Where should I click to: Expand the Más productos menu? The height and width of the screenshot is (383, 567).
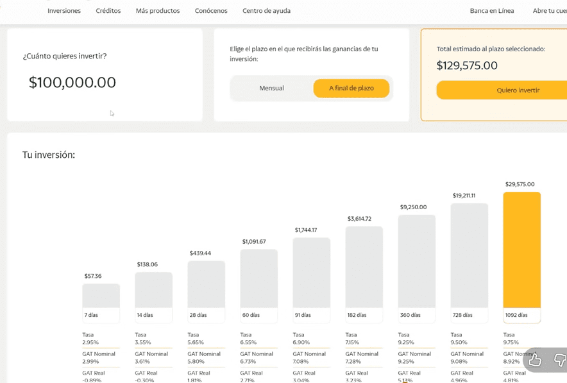pos(158,11)
